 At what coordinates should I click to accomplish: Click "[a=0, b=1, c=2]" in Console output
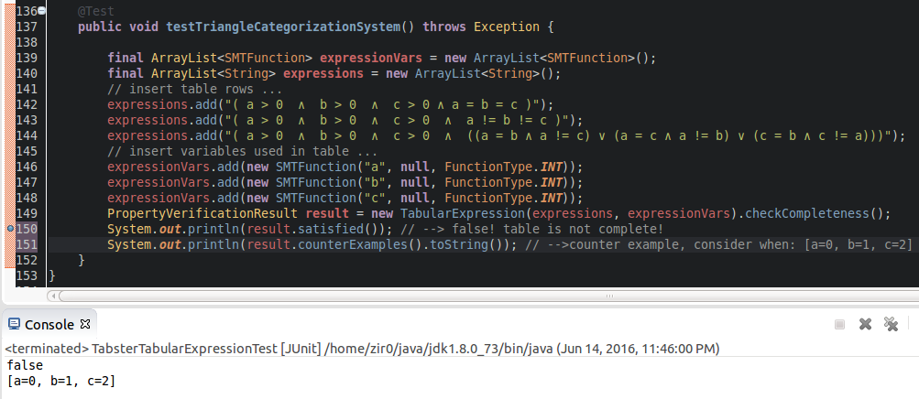[61, 381]
